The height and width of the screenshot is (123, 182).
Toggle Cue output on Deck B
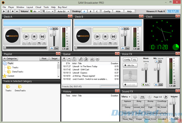(127, 48)
